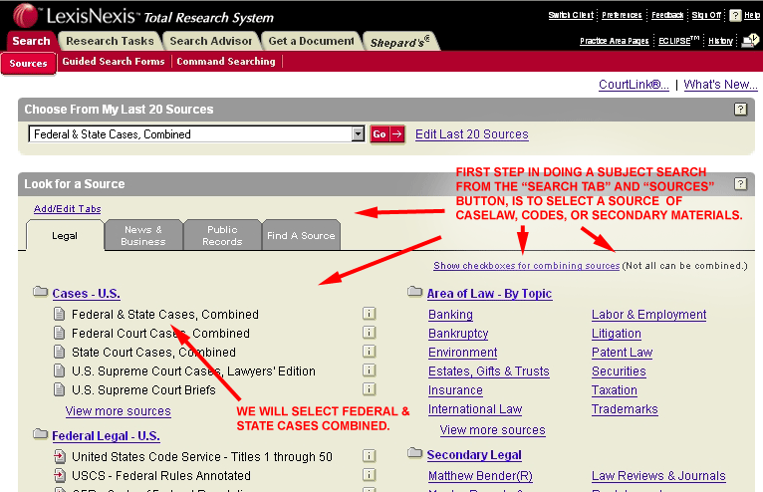Open help for Look for a Source panel
This screenshot has width=763, height=492.
pos(740,184)
